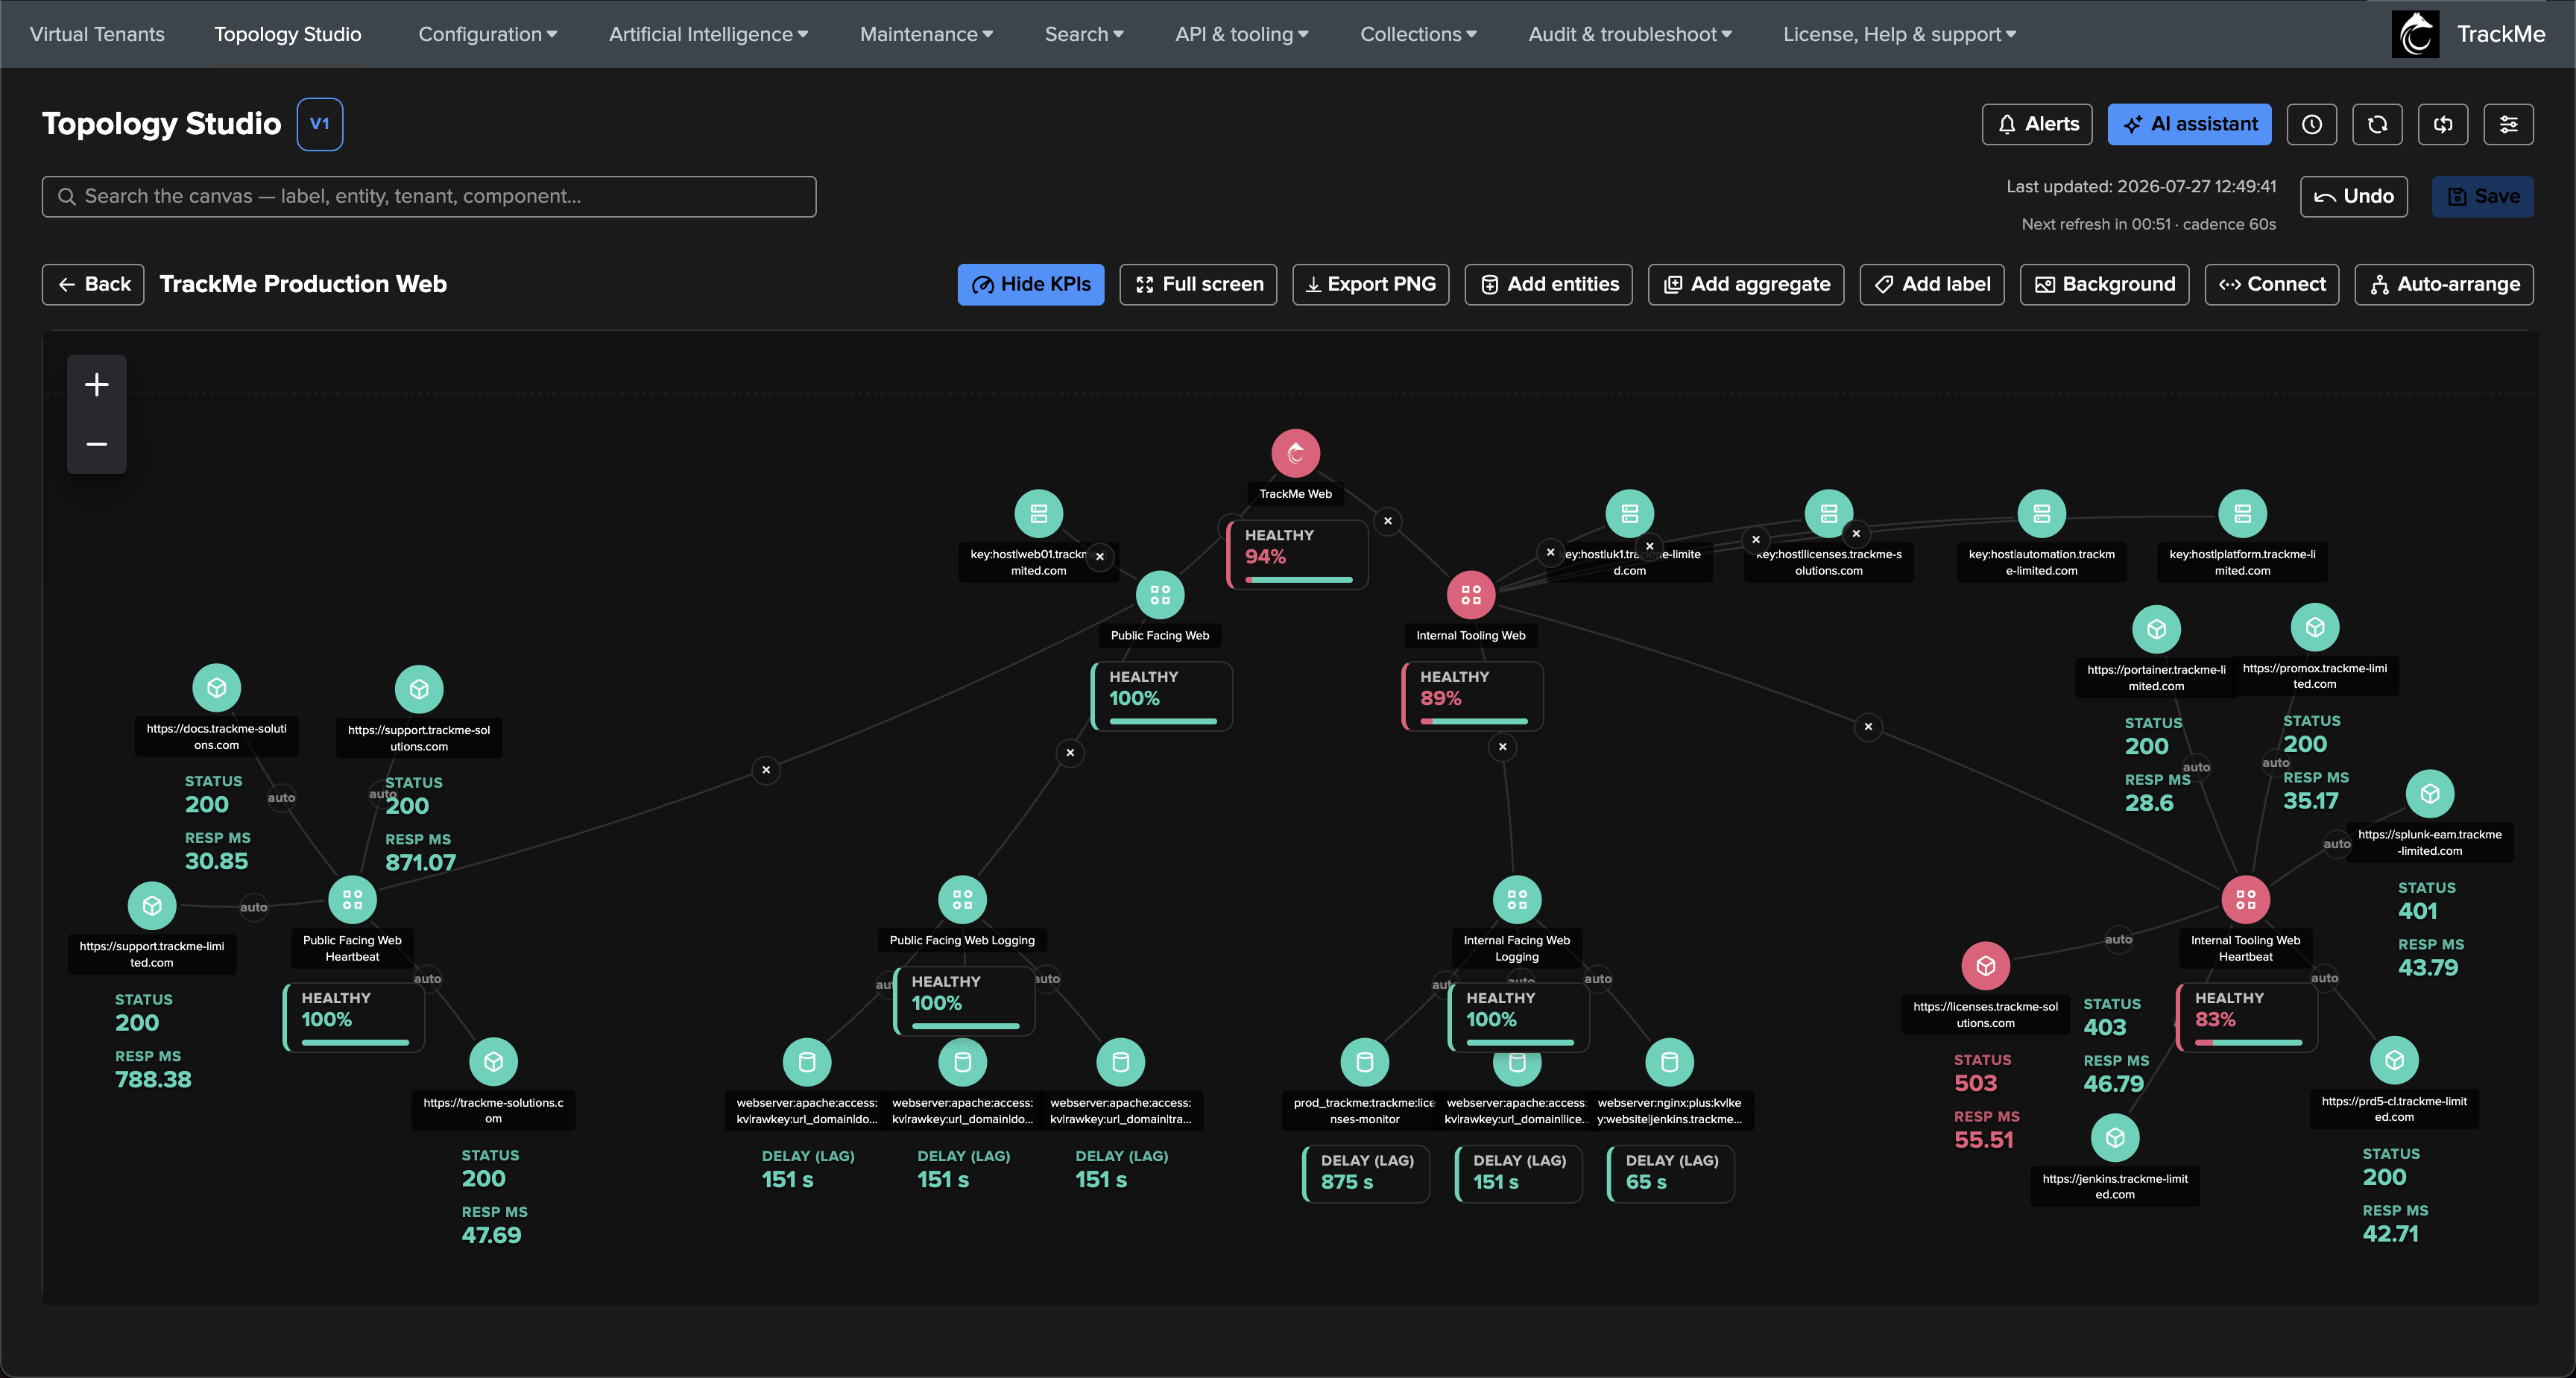Select the prd5-cl.trackme-limited.com entity node
The width and height of the screenshot is (2576, 1378).
pyautogui.click(x=2394, y=1060)
